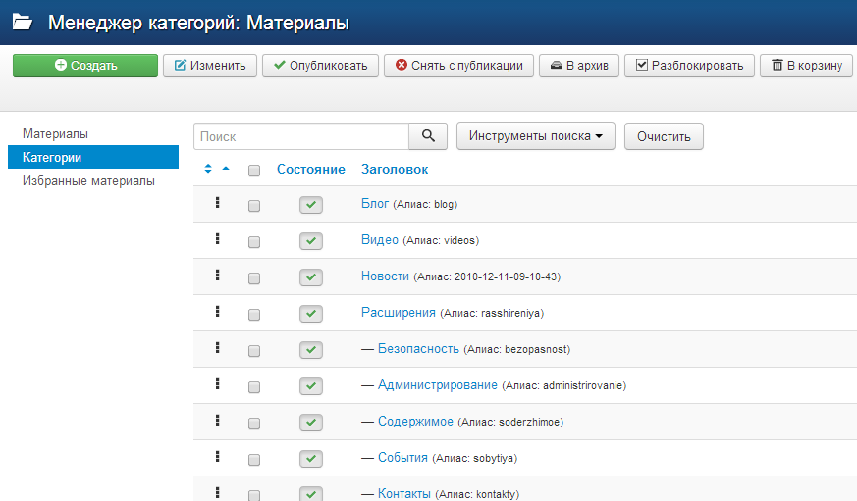This screenshot has width=857, height=501.
Task: Click the magnifying glass search icon
Action: tap(427, 136)
